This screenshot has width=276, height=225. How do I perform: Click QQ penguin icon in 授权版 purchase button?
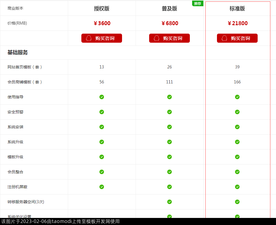[x=89, y=38]
